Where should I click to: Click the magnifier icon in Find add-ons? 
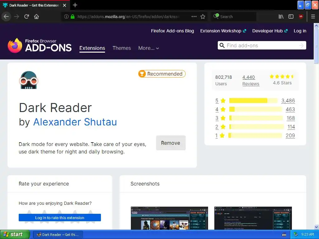[x=222, y=45]
